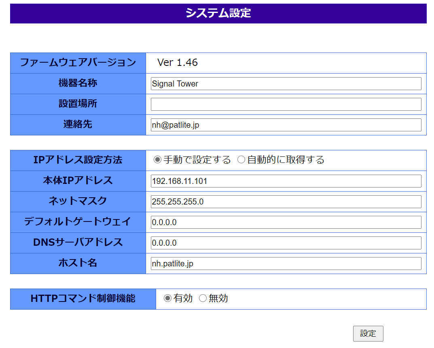This screenshot has width=434, height=348.
Task: Click the ファームウェアバージョン label
Action: click(78, 63)
